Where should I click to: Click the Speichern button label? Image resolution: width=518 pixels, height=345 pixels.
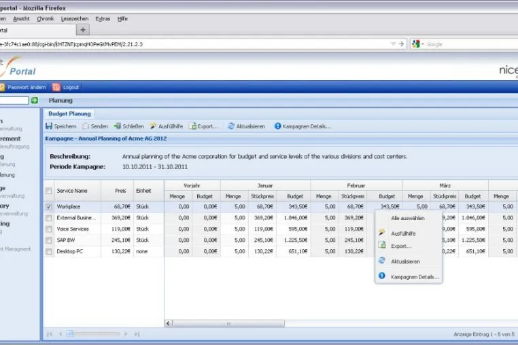click(x=65, y=126)
